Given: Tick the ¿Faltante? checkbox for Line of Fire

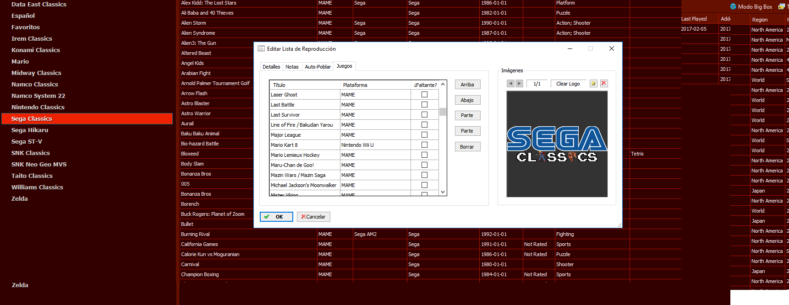Looking at the screenshot, I should click(424, 125).
